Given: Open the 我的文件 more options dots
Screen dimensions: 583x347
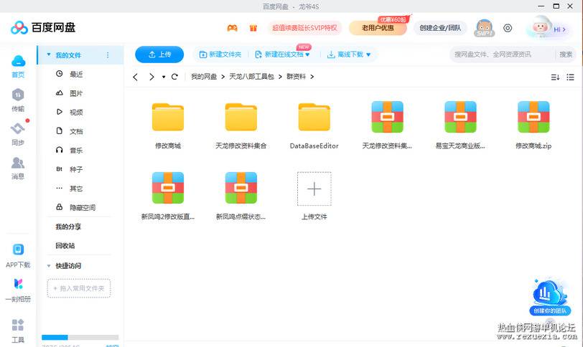Looking at the screenshot, I should pos(108,55).
